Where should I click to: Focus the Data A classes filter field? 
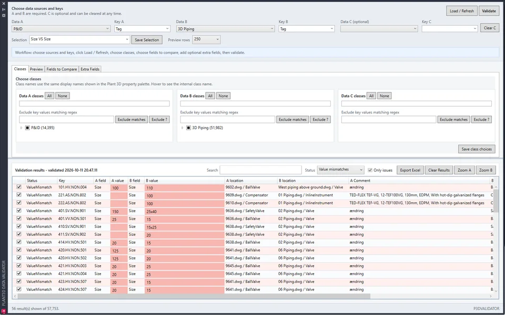94,103
